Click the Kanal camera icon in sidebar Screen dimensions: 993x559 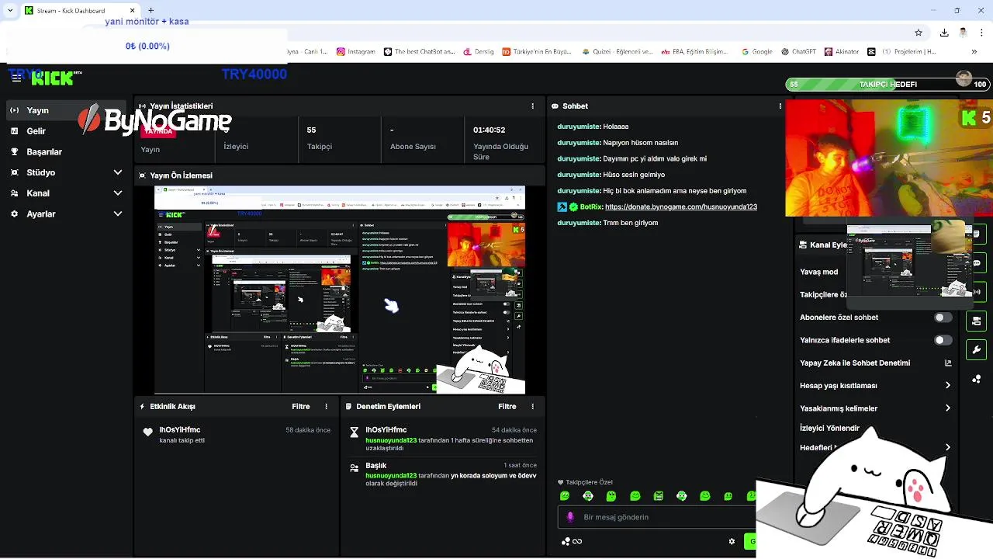(x=14, y=193)
